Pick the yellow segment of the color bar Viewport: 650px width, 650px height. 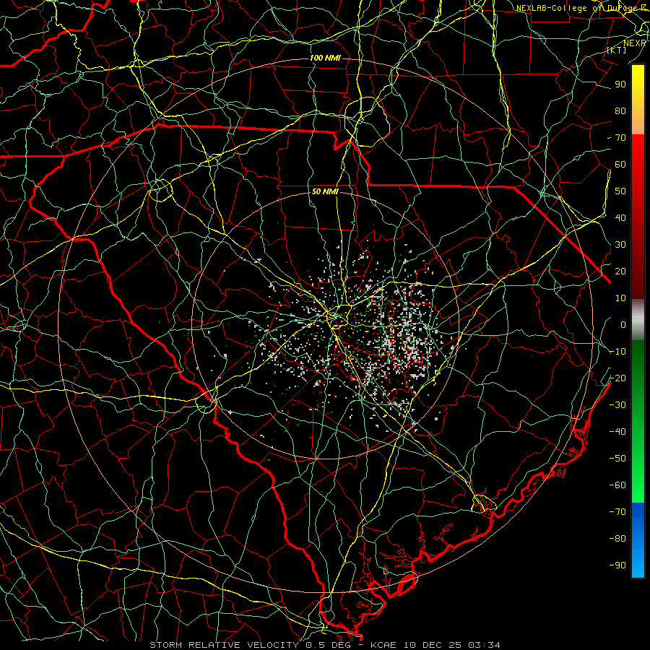tap(638, 100)
